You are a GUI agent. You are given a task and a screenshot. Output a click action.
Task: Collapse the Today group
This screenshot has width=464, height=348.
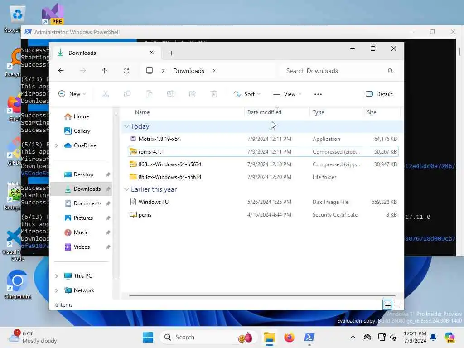[127, 126]
